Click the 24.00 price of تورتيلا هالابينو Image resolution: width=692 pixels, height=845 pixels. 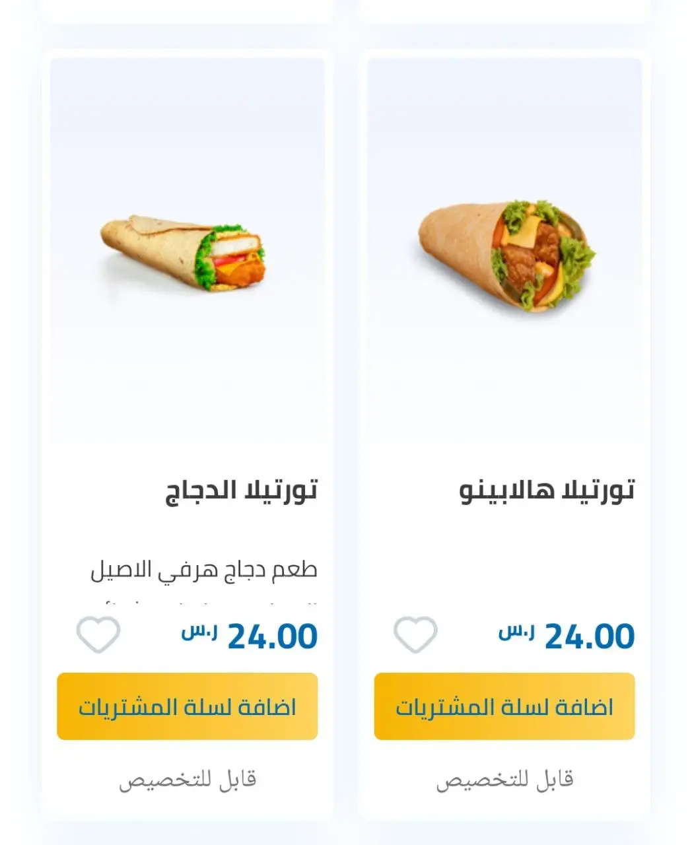(590, 637)
